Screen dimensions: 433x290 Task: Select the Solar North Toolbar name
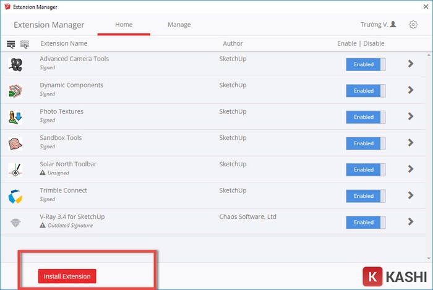pyautogui.click(x=68, y=164)
